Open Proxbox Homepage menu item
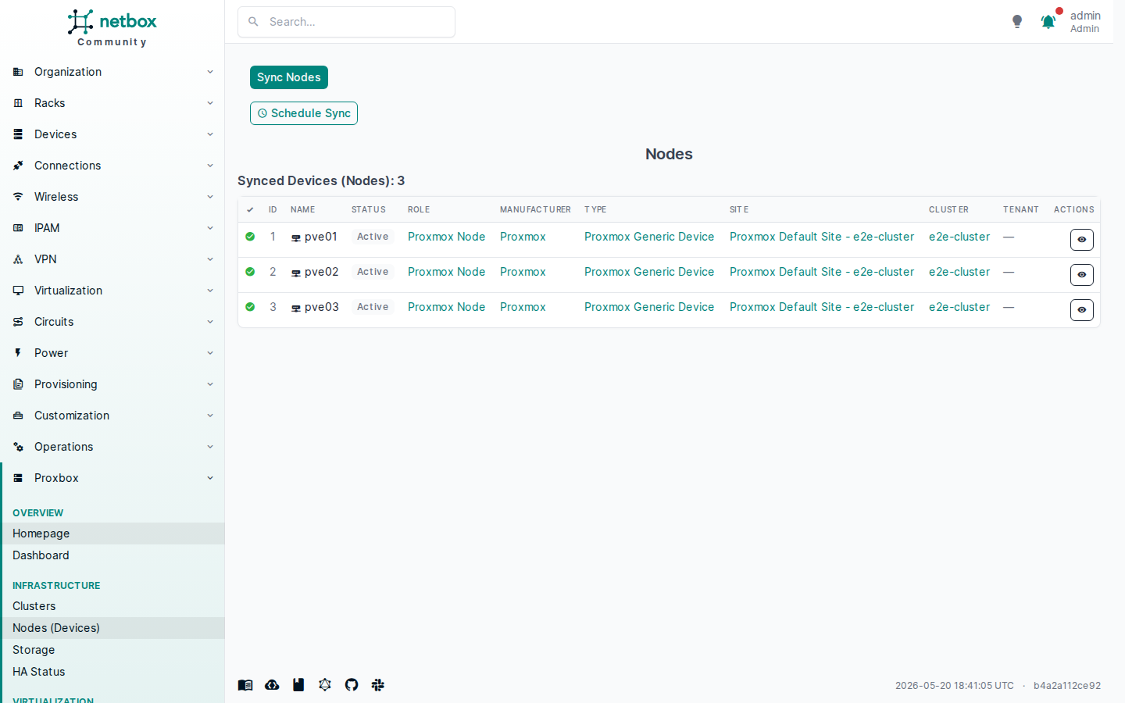 point(112,533)
